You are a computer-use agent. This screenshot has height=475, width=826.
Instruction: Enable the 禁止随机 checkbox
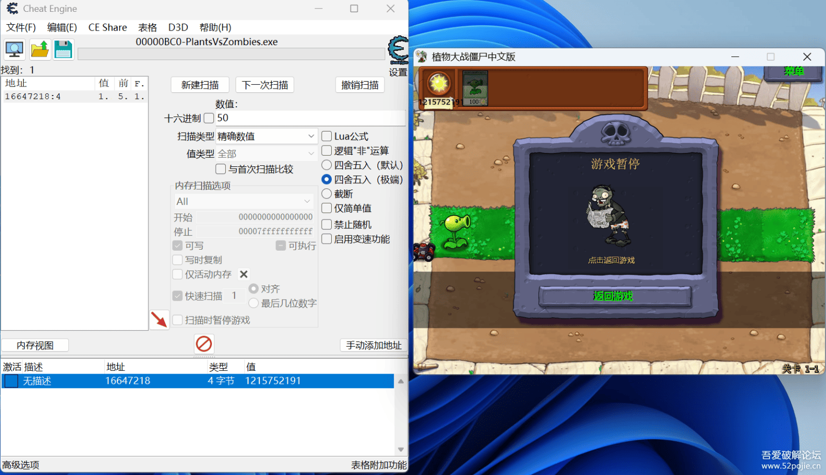[326, 224]
